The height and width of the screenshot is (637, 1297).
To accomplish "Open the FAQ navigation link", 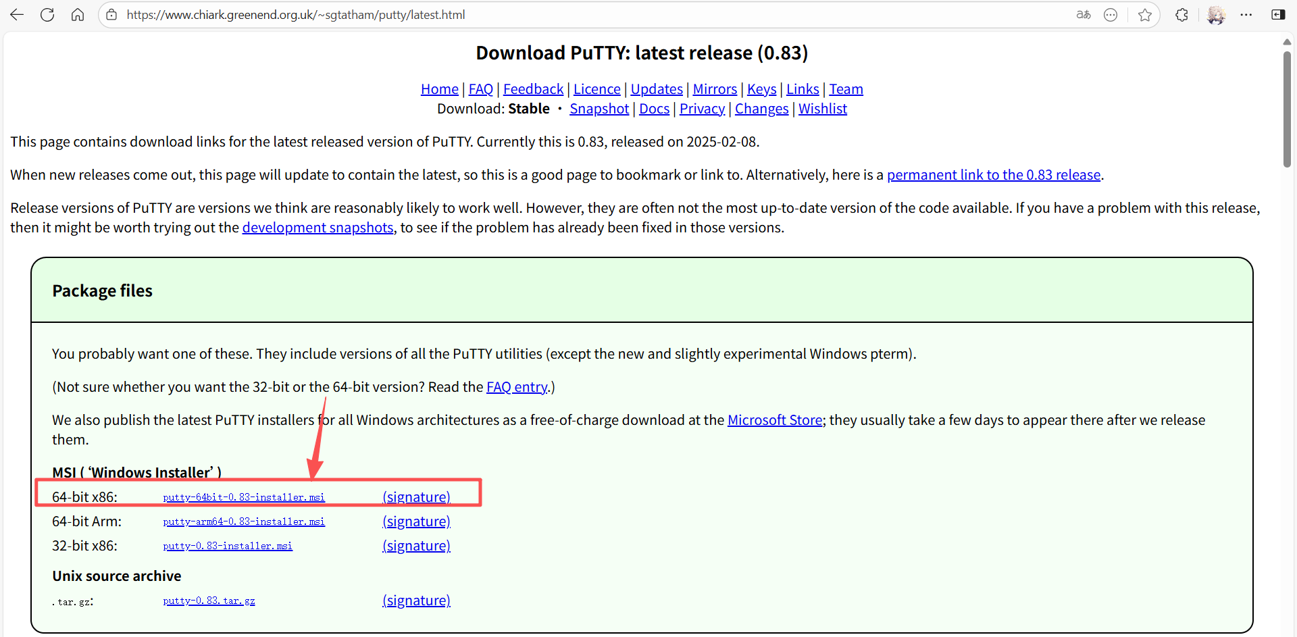I will pyautogui.click(x=480, y=89).
